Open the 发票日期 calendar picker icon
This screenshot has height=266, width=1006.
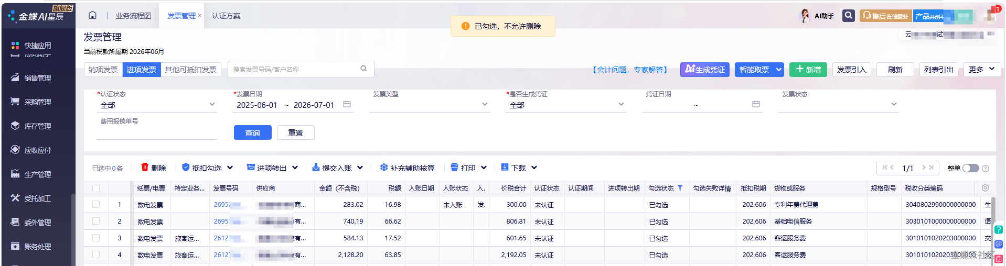coord(347,104)
